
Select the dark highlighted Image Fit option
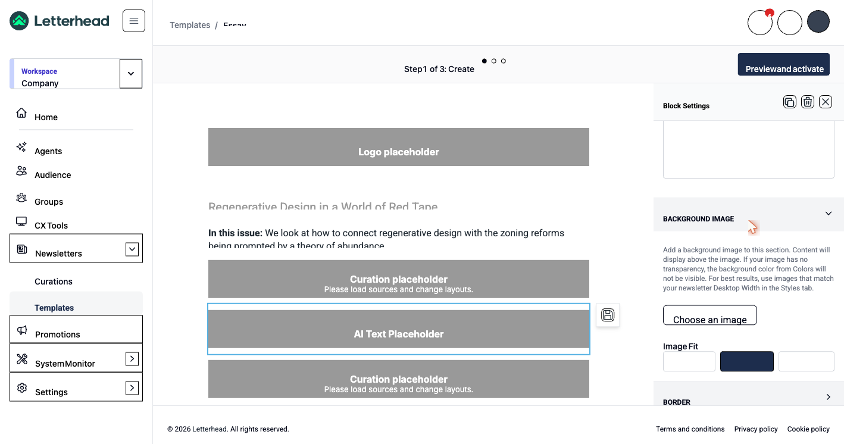747,361
